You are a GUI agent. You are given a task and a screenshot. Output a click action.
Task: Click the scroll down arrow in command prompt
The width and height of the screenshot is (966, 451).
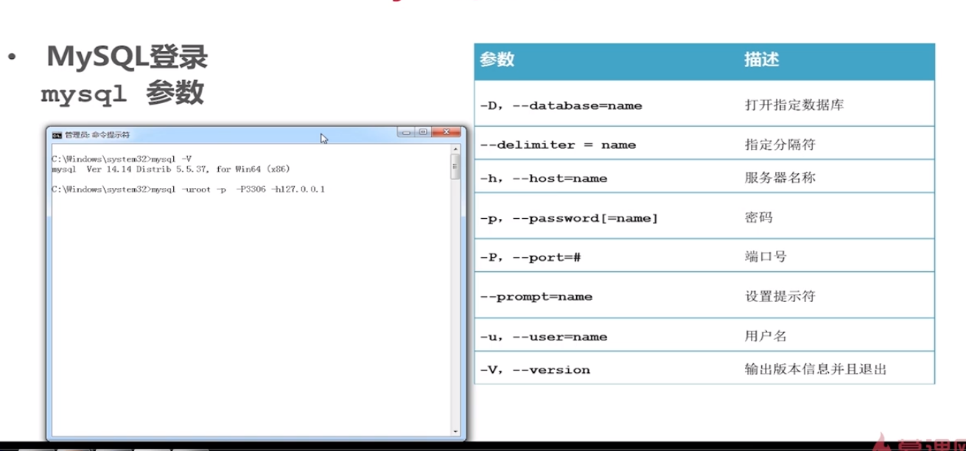click(x=456, y=431)
